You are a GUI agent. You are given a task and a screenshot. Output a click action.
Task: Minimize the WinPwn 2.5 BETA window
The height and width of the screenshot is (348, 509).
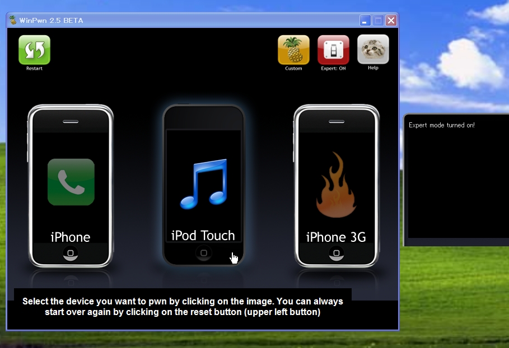tap(365, 21)
